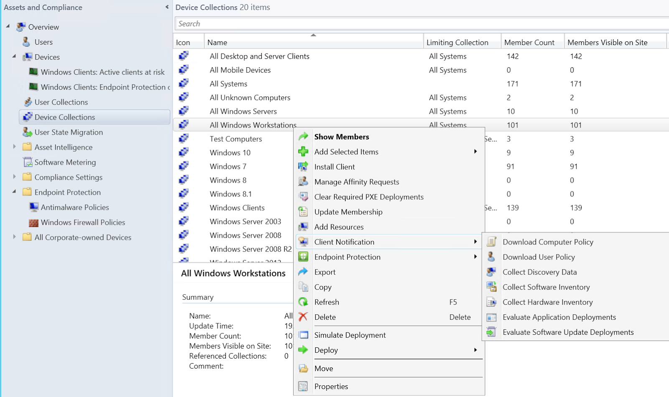Select Download Computer Policy in submenu

pos(548,242)
